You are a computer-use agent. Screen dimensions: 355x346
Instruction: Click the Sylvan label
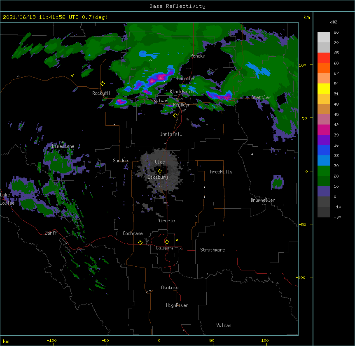(161, 101)
